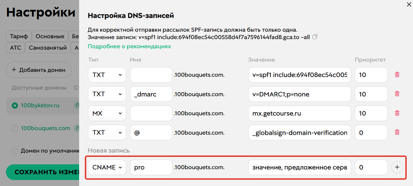Delete the globalsign verification TXT record
Screen dimensions: 413x186
pyautogui.click(x=397, y=132)
